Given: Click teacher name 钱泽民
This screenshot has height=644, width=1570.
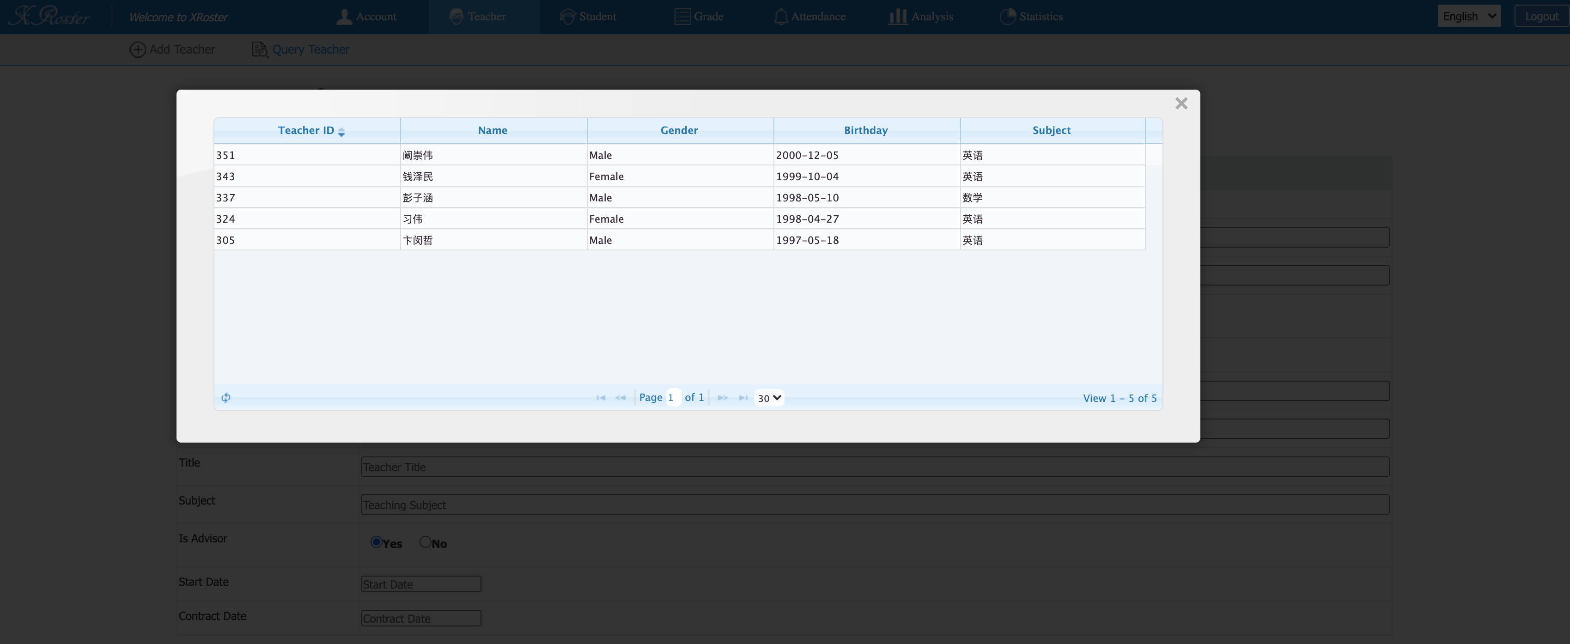Looking at the screenshot, I should click(x=418, y=176).
